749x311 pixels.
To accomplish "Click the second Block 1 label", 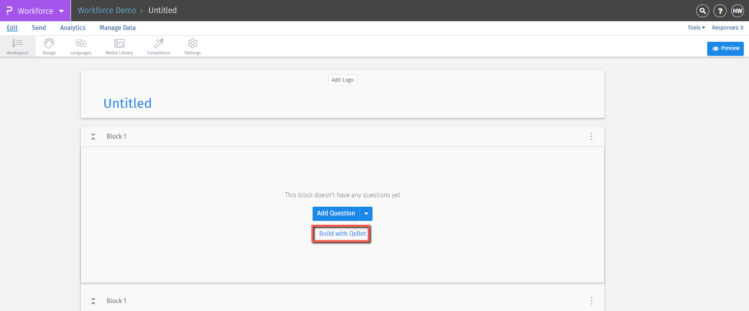I will point(117,301).
